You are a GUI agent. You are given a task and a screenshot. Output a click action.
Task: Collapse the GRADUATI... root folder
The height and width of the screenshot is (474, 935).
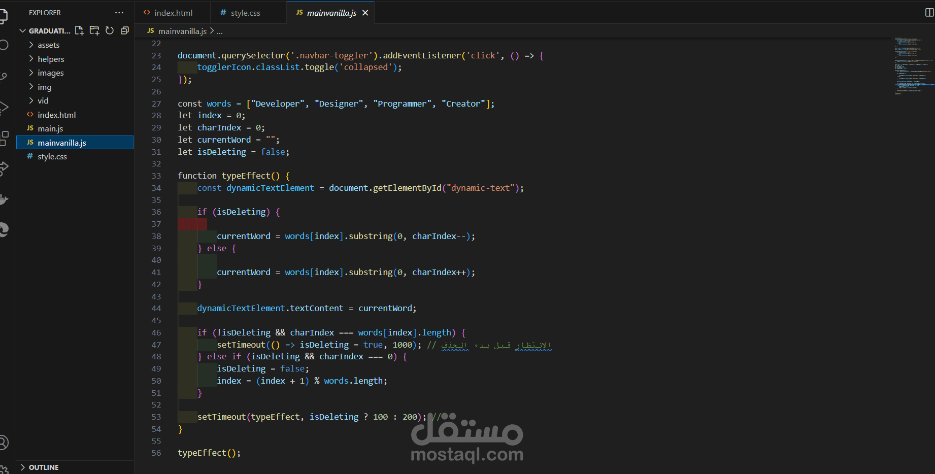click(22, 31)
